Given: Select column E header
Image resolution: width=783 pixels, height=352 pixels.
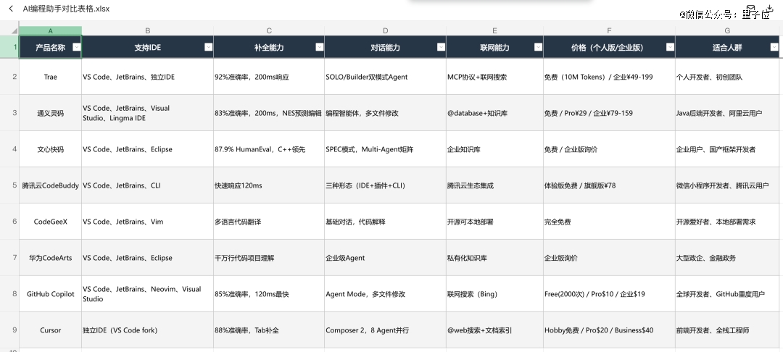Looking at the screenshot, I should 494,30.
